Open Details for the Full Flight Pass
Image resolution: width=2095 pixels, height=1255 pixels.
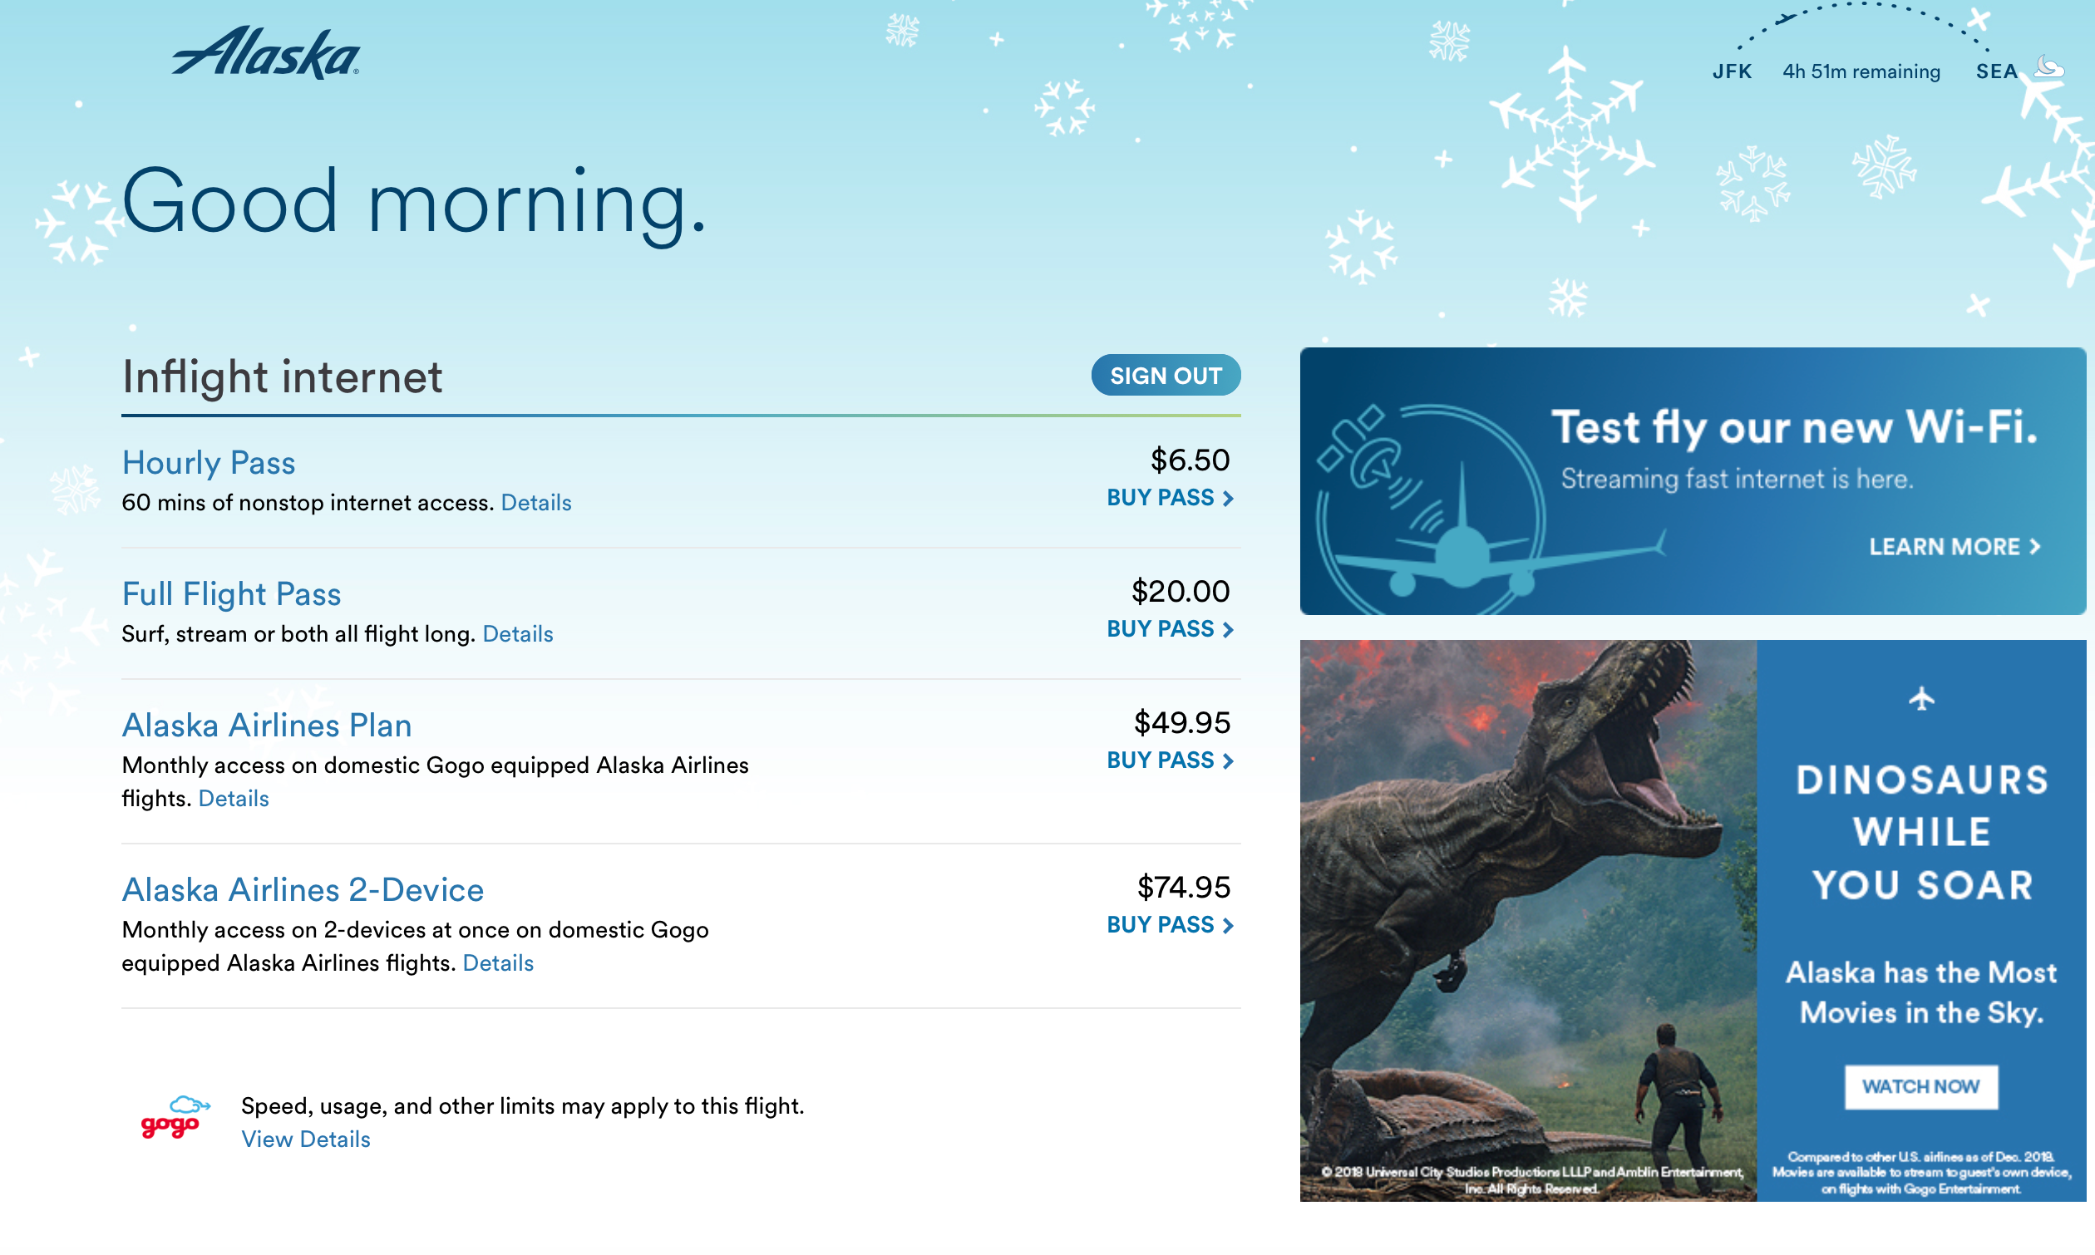pos(518,634)
